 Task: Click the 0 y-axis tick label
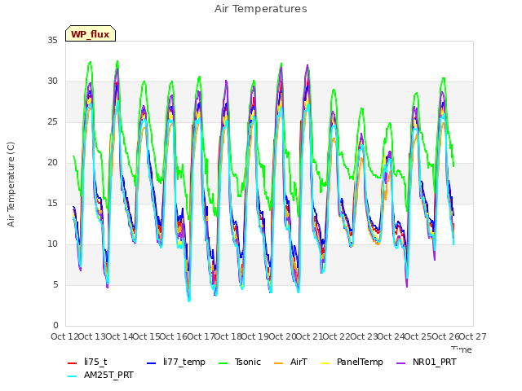click(x=55, y=325)
